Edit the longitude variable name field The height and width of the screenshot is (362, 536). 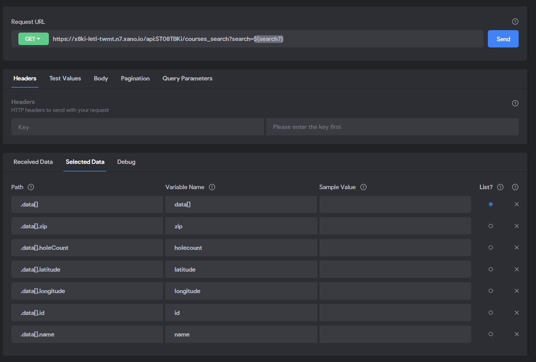tap(241, 291)
